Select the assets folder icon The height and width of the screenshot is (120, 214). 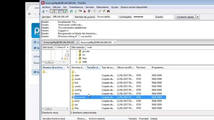click(x=73, y=79)
